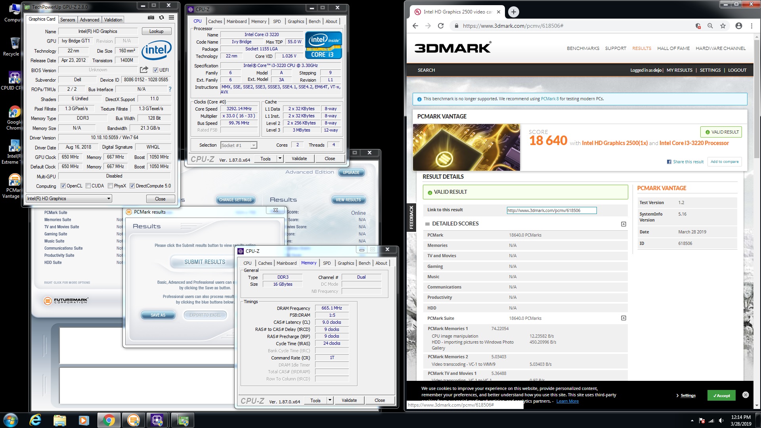Open GPU-Z hamburger menu
The width and height of the screenshot is (761, 428).
(171, 17)
